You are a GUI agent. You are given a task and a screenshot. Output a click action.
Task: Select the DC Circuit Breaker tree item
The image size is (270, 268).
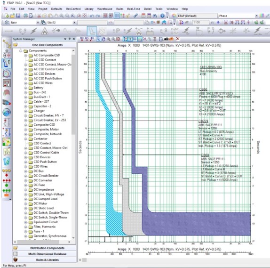tap(46, 176)
